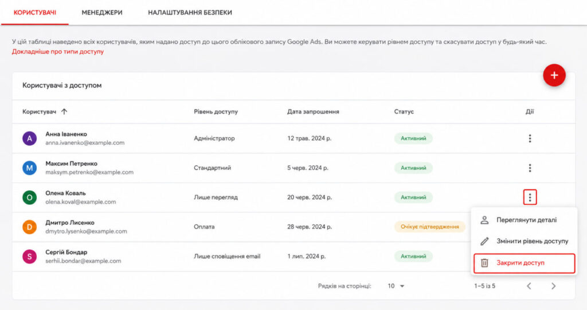
Task: Click date 28 черв. 2024 р.
Action: tap(310, 227)
